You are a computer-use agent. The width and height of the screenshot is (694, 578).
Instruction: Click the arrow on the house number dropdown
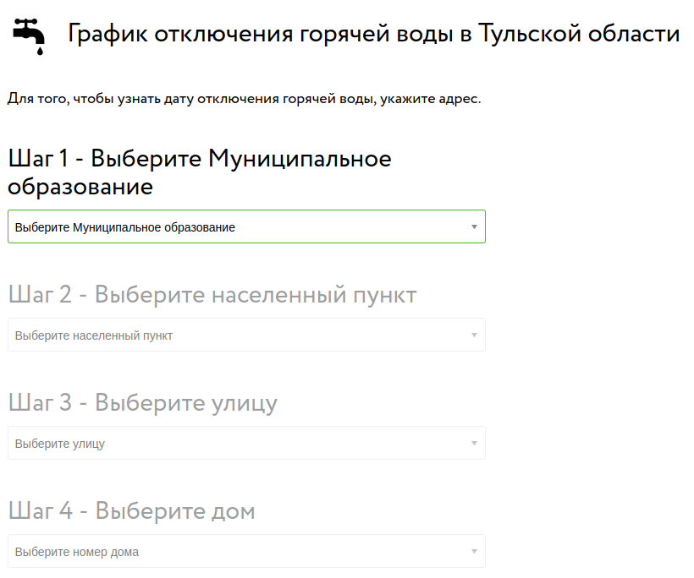(x=474, y=551)
